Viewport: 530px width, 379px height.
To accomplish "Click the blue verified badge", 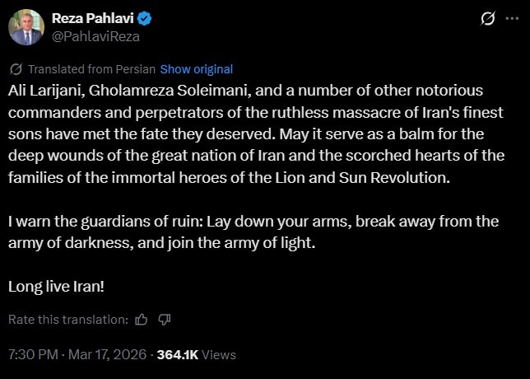I will (x=143, y=18).
